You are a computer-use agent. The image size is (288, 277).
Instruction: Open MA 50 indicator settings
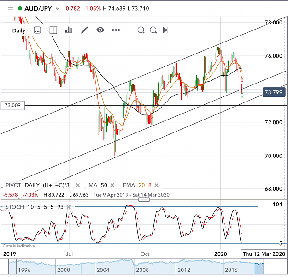[x=98, y=185]
